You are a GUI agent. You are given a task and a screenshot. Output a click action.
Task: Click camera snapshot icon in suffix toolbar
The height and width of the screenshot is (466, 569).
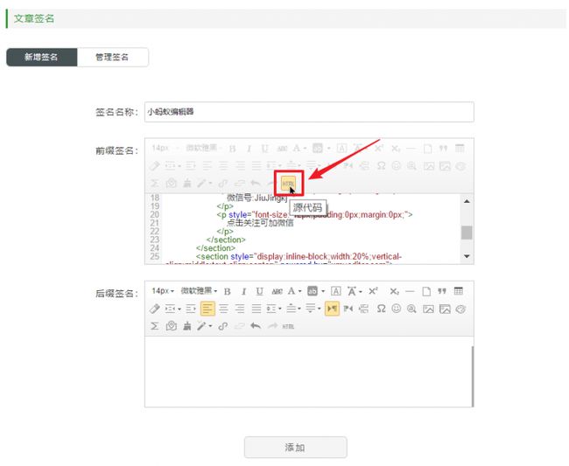coord(171,326)
